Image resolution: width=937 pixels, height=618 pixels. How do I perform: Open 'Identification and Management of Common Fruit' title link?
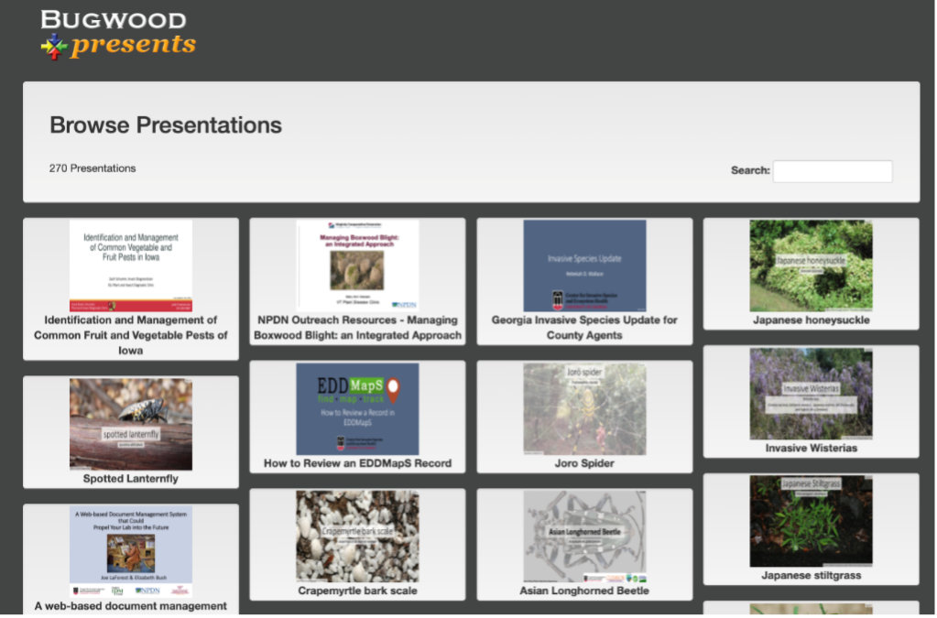click(131, 336)
